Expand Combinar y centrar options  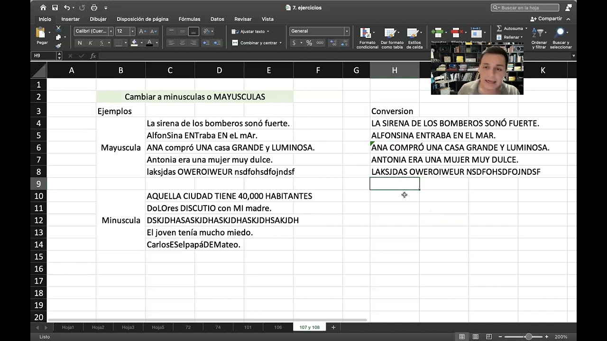280,43
